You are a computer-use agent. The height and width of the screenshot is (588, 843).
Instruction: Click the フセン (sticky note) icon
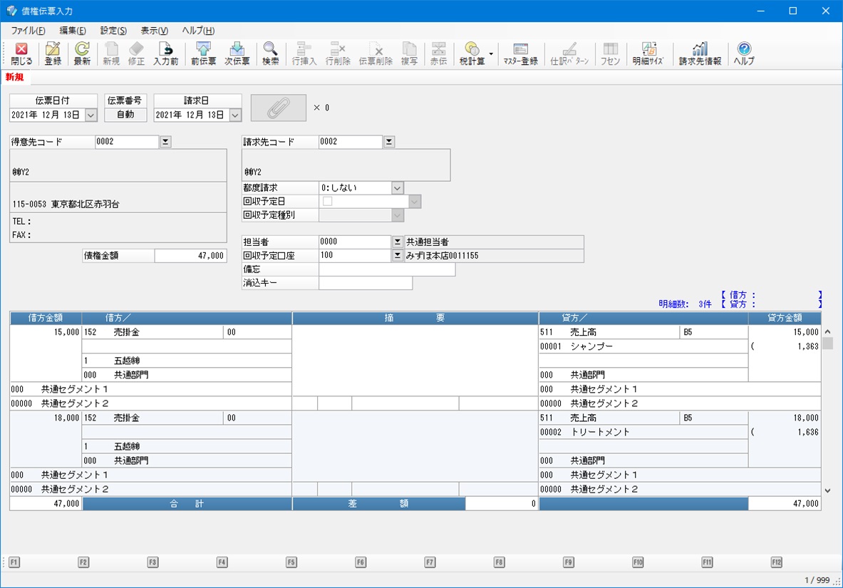tap(610, 53)
